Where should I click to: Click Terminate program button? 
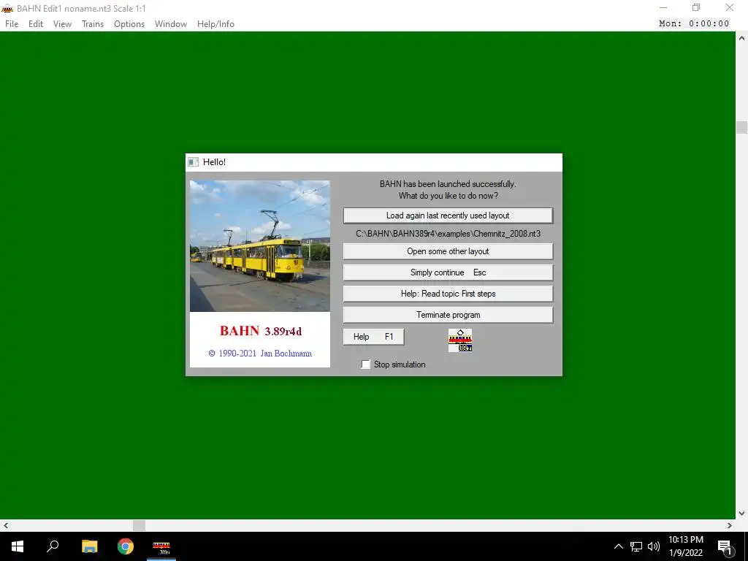(x=448, y=315)
